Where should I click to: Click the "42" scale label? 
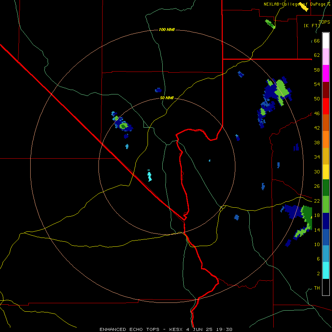(x=317, y=128)
